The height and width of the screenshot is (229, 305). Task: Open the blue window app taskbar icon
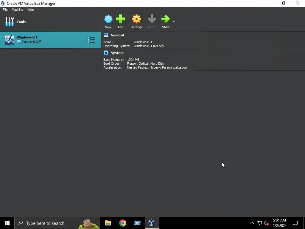[x=137, y=223]
